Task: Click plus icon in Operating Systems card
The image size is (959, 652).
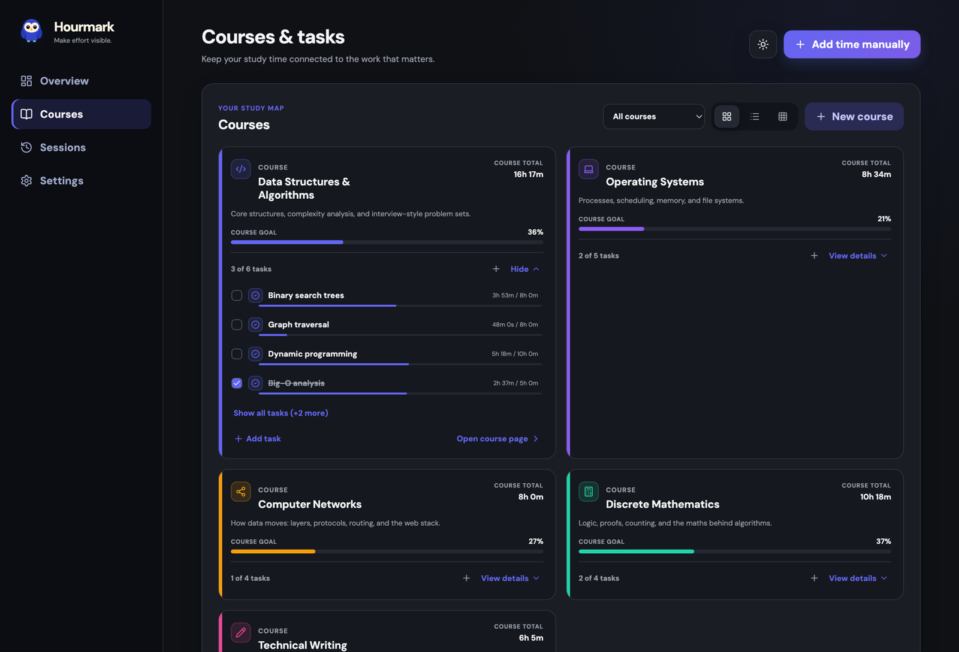Action: tap(814, 256)
